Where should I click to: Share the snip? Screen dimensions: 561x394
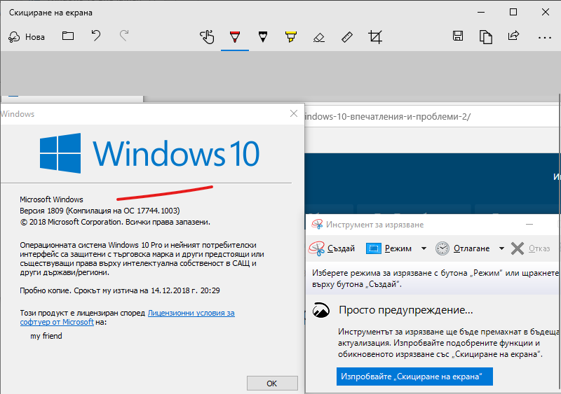513,36
